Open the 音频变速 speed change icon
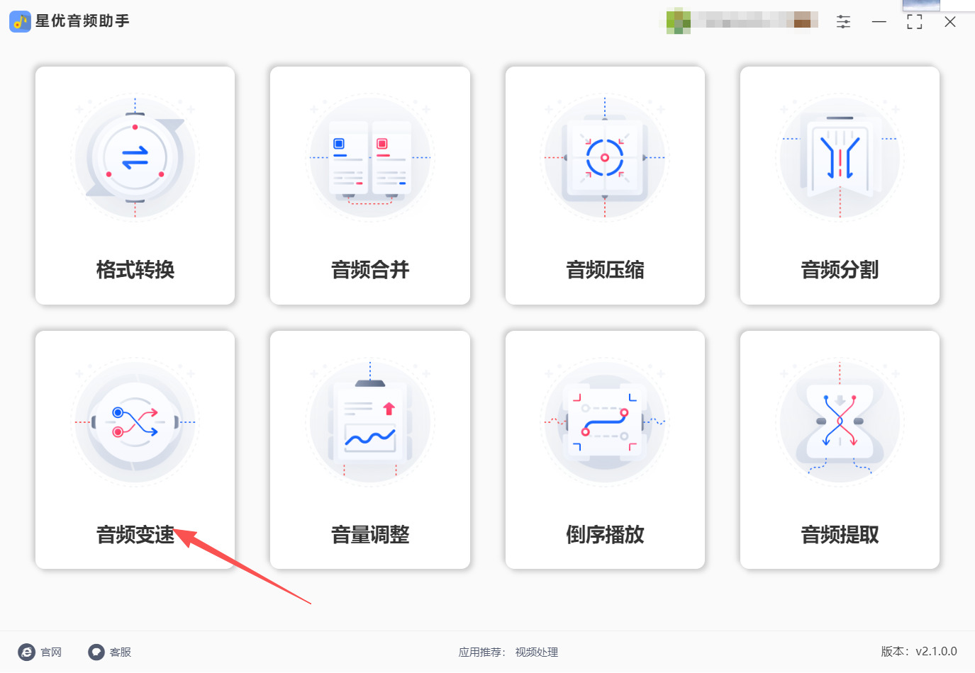Screen dimensions: 975x673 pyautogui.click(x=135, y=422)
